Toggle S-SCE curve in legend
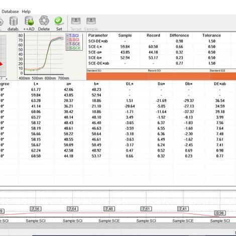This screenshot has height=236, width=236. click(x=74, y=48)
